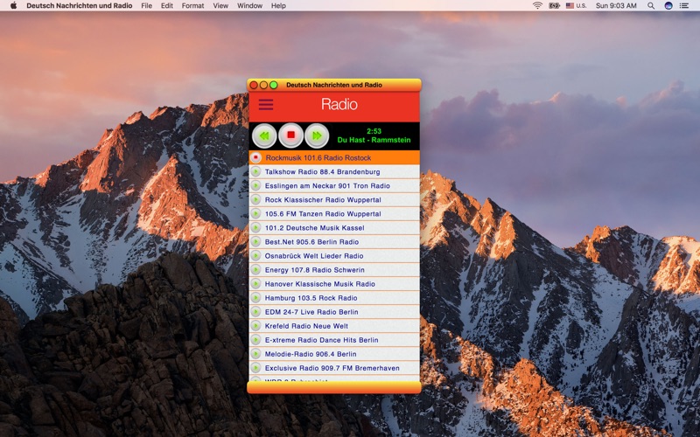700x437 pixels.
Task: Open the hamburger menu in Radio header
Action: 266,105
